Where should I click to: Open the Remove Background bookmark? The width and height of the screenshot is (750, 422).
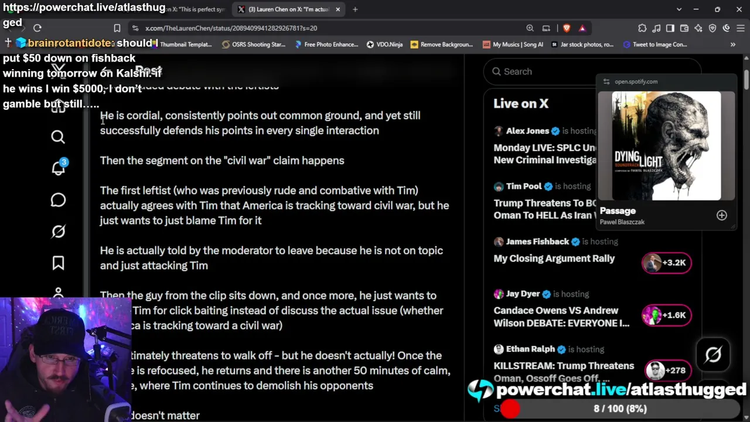pyautogui.click(x=442, y=45)
